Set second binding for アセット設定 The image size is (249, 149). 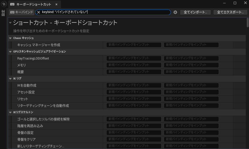[x=191, y=92]
